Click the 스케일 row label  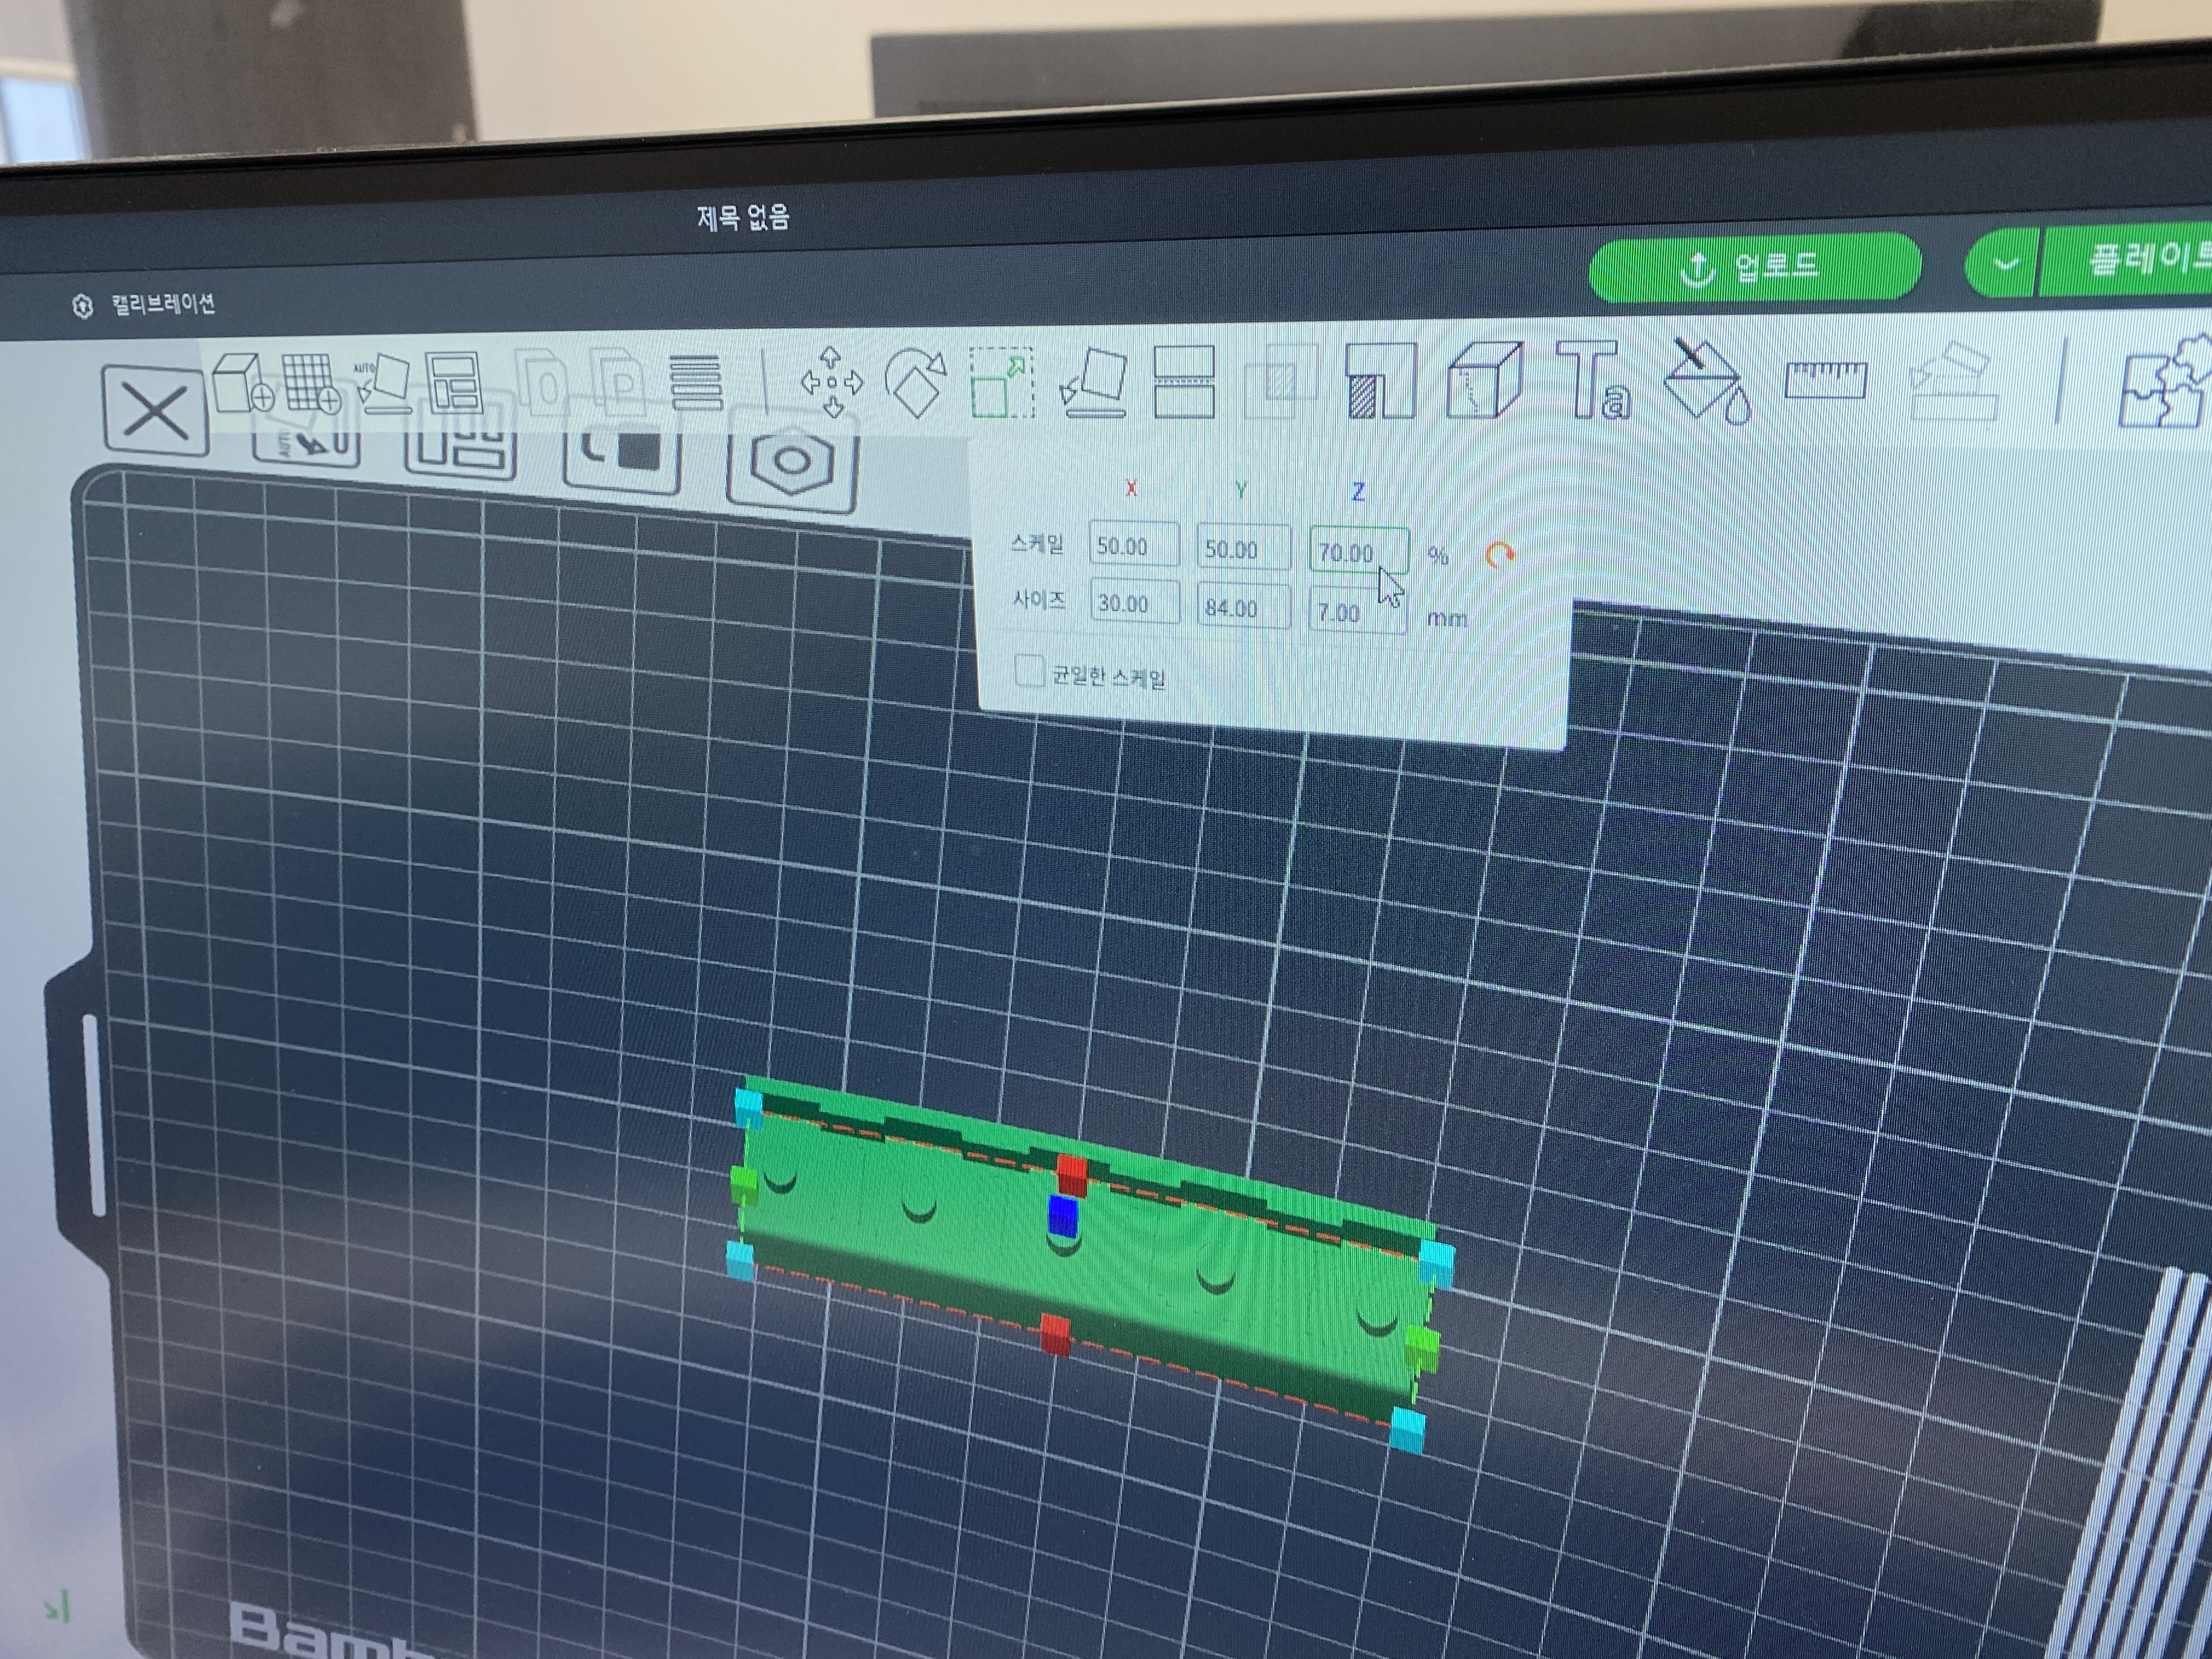pos(1037,543)
